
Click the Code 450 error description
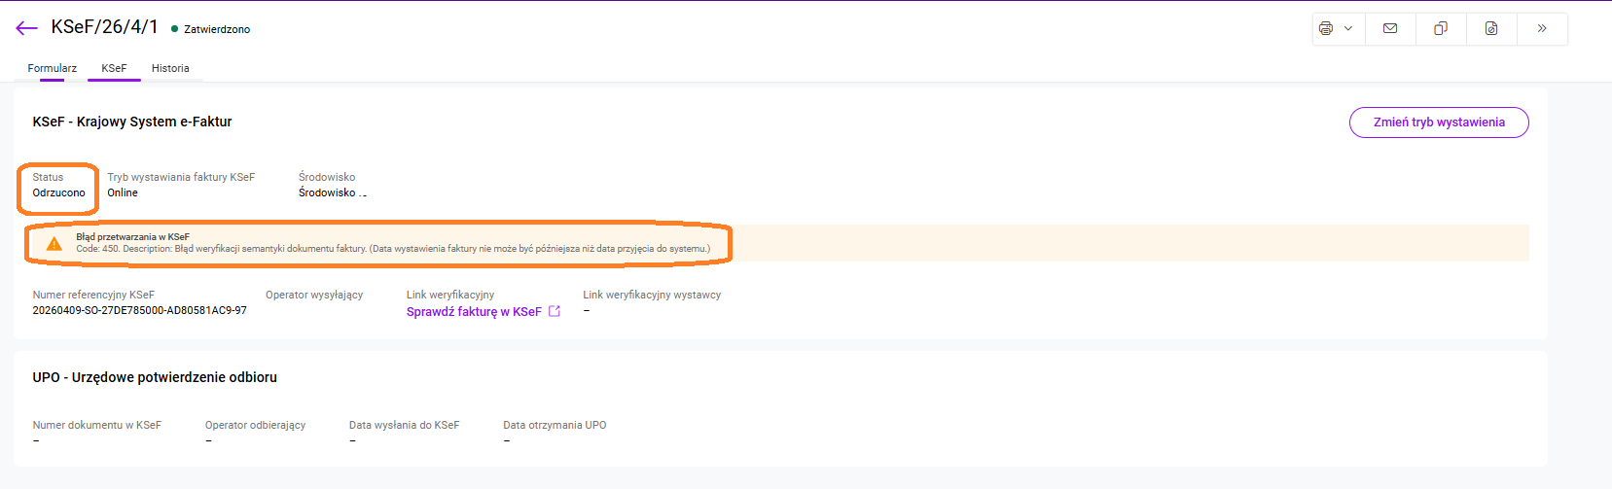tap(393, 249)
